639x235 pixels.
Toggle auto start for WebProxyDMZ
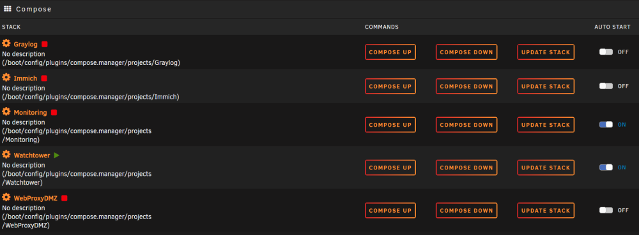point(606,210)
